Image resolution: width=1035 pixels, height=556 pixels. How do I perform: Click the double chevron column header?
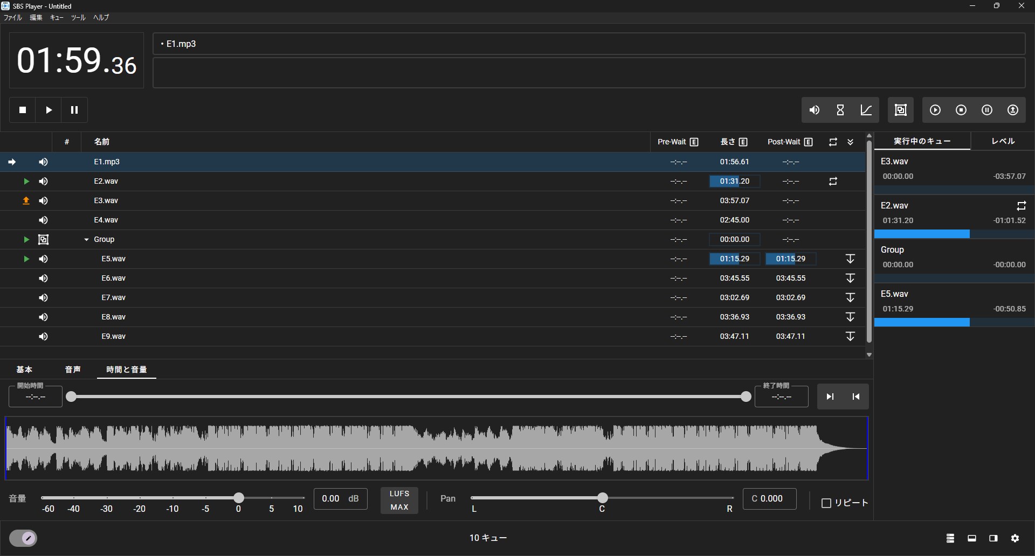850,142
